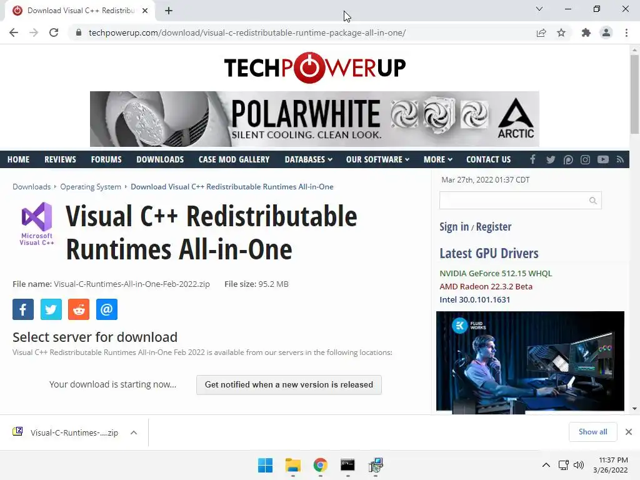Open the Arctic Polarwhite banner ad
This screenshot has width=640, height=480.
coord(314,119)
